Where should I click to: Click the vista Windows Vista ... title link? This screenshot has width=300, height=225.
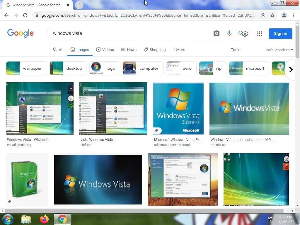coord(99,140)
